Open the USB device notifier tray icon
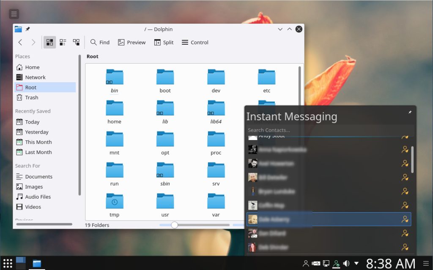433x270 pixels. (315, 264)
